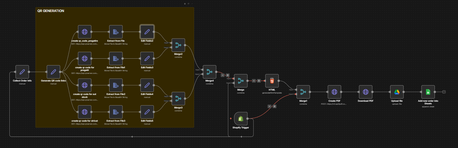This screenshot has height=148, width=458.
Task: Click the output handle of Shopify Trigger
Action: click(248, 119)
